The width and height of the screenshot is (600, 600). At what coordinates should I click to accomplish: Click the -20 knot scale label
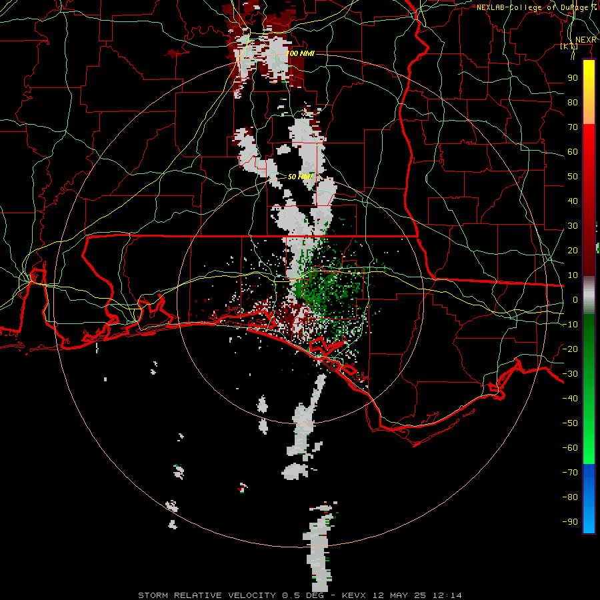(x=570, y=349)
